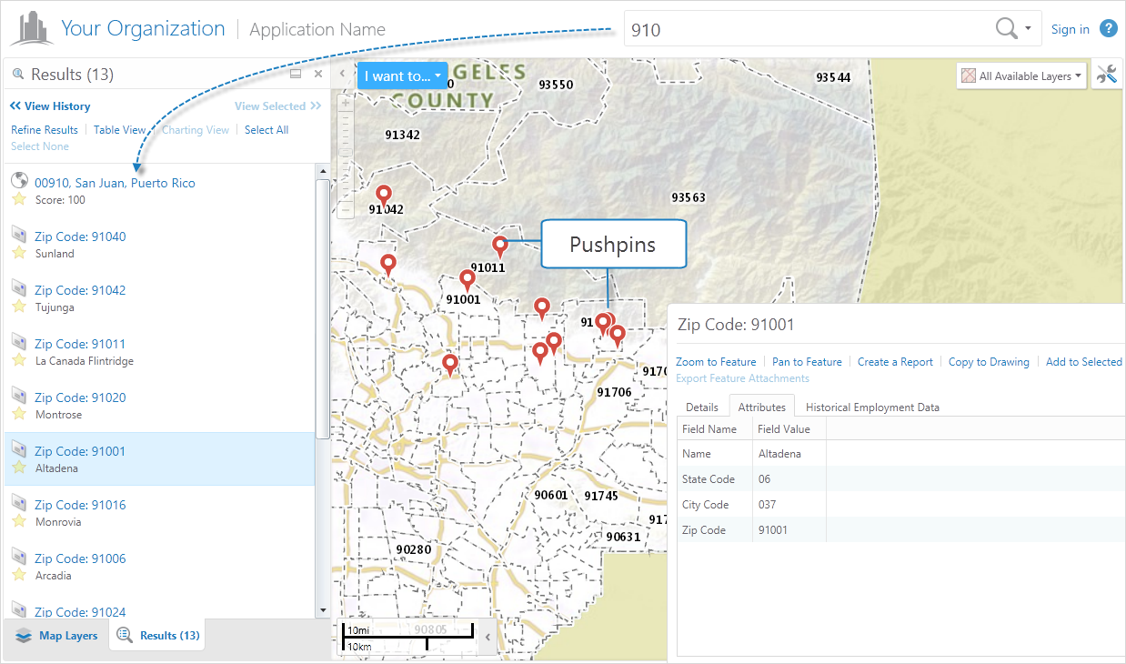Image resolution: width=1126 pixels, height=664 pixels.
Task: Click the pushpin above label 91042
Action: point(384,194)
